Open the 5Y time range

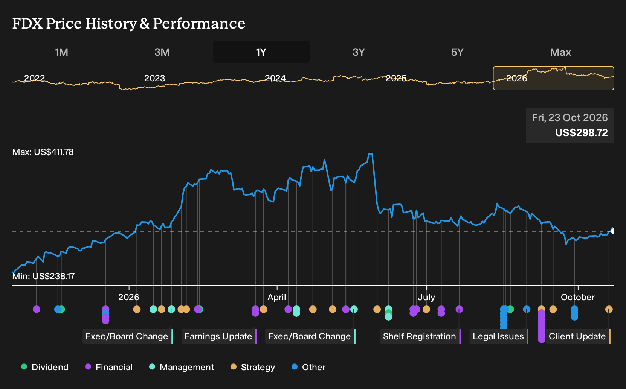[457, 52]
